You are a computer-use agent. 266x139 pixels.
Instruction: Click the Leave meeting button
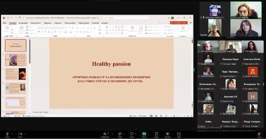coord(259,134)
